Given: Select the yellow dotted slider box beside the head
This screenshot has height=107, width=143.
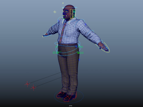Looking at the screenshot, I should tap(71, 14).
